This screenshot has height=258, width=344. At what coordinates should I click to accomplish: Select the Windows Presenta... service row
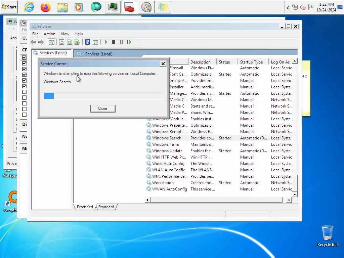click(x=219, y=125)
